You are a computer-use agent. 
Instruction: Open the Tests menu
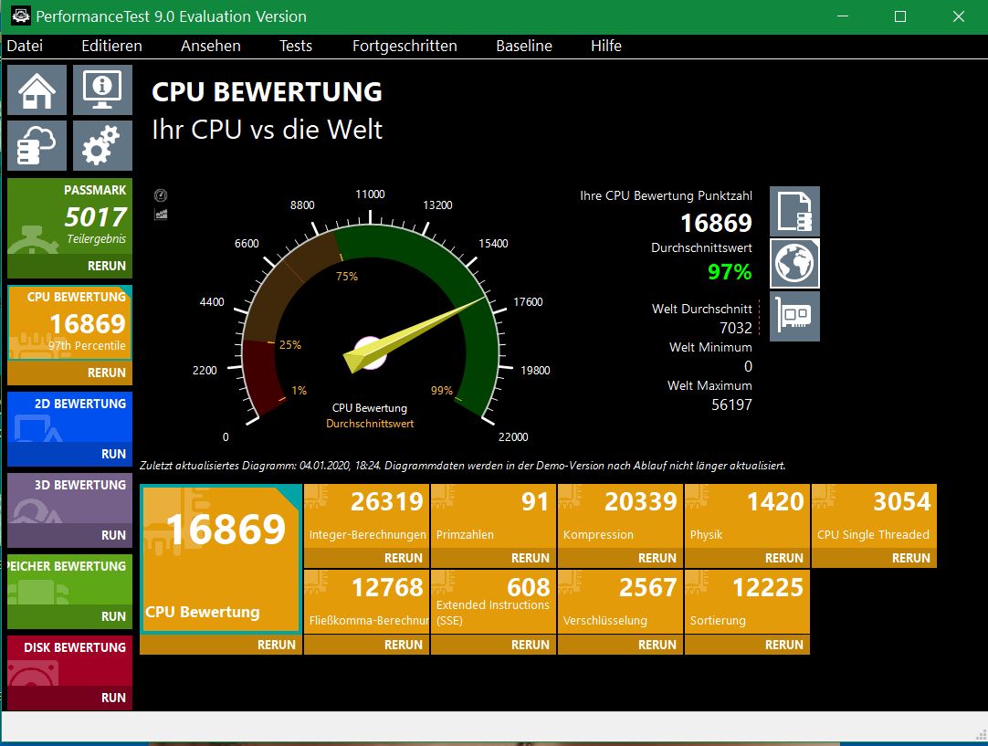click(296, 46)
